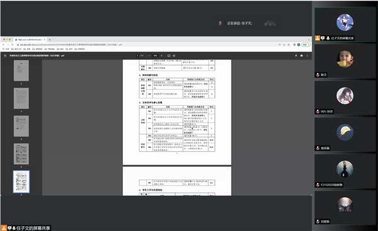Screen dimensions: 378x231
Task: Open a new browser tab
Action: point(50,40)
